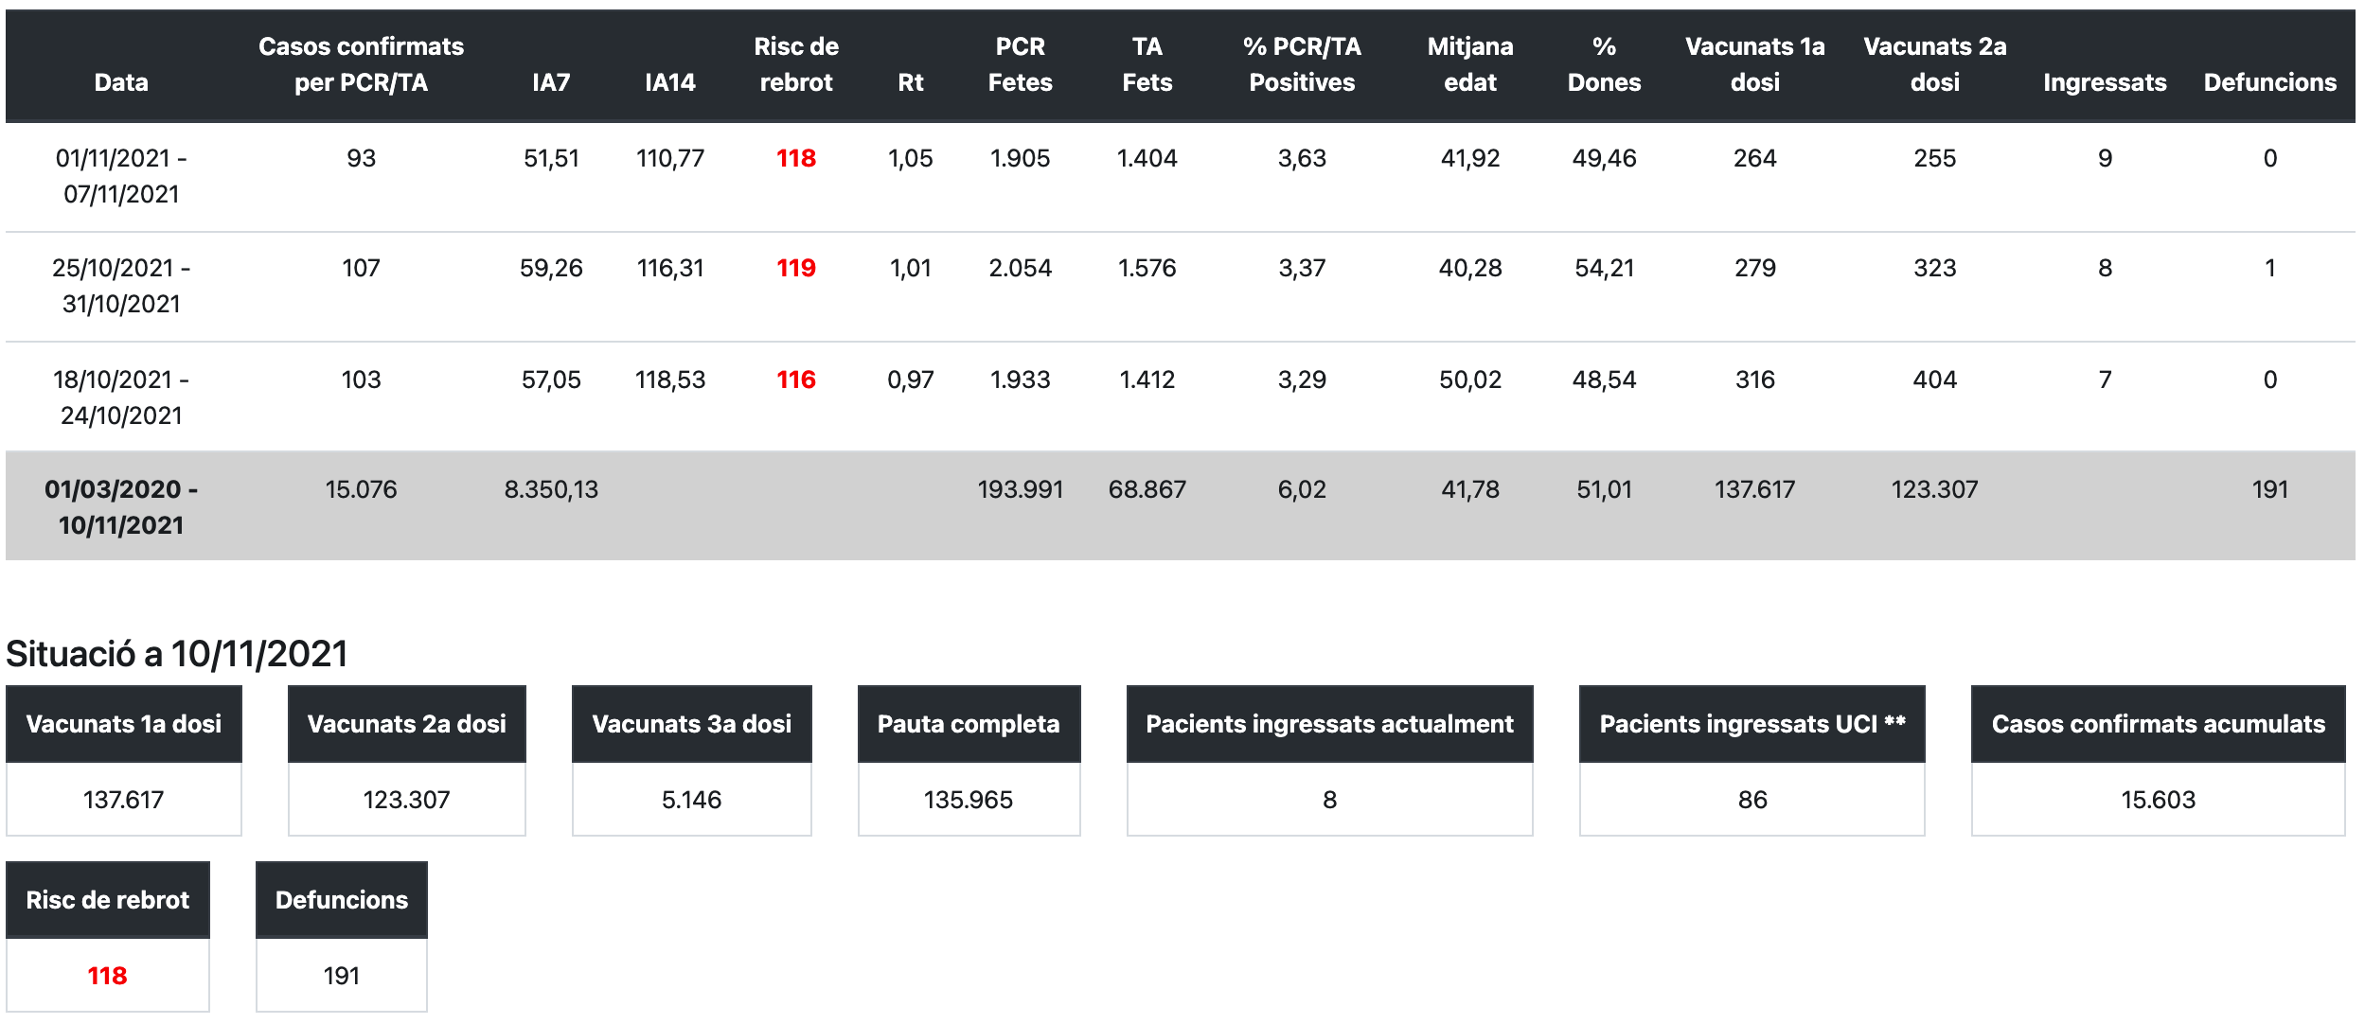
Task: Click the Vacunats 1a dosi card
Action: (124, 761)
